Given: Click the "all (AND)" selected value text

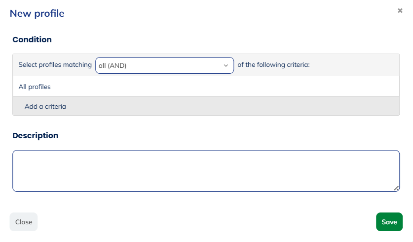Looking at the screenshot, I should [x=113, y=65].
